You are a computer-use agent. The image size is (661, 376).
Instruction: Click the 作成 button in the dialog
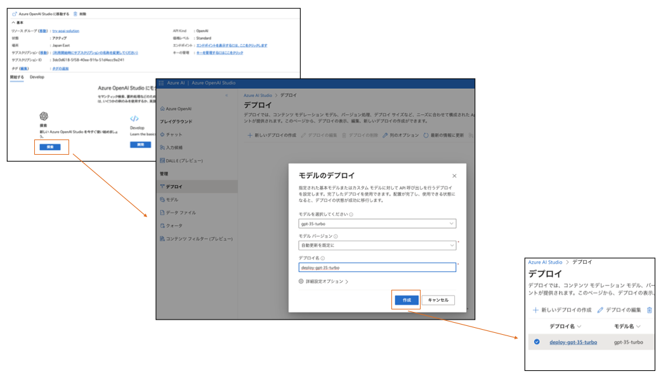coord(407,300)
